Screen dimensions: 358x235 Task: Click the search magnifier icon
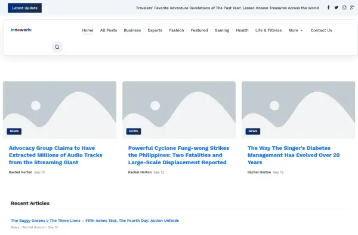point(57,47)
